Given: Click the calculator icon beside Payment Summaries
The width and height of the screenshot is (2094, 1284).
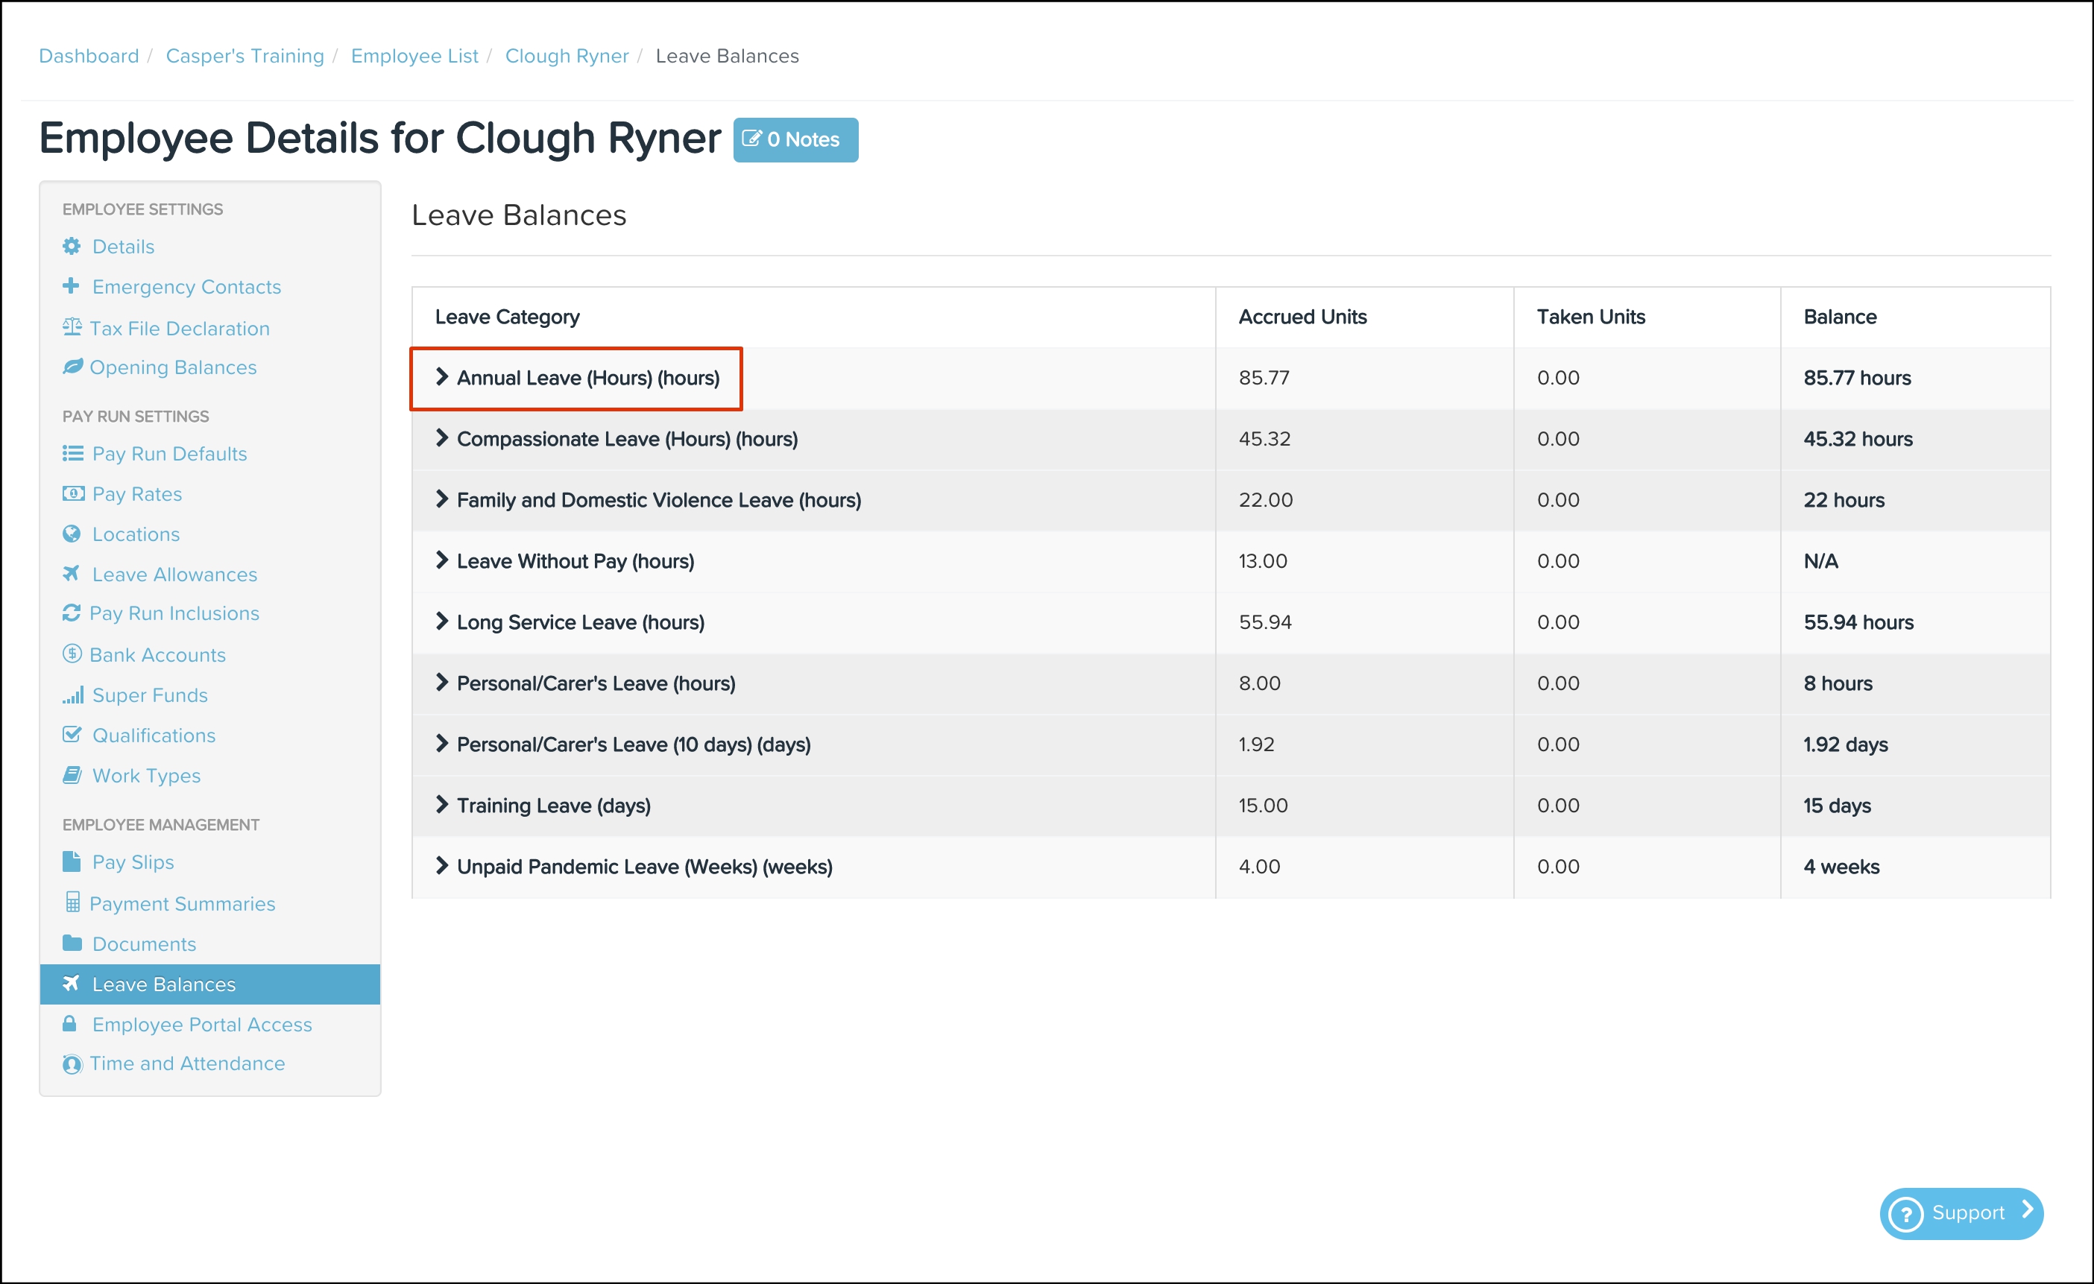Looking at the screenshot, I should (x=72, y=902).
